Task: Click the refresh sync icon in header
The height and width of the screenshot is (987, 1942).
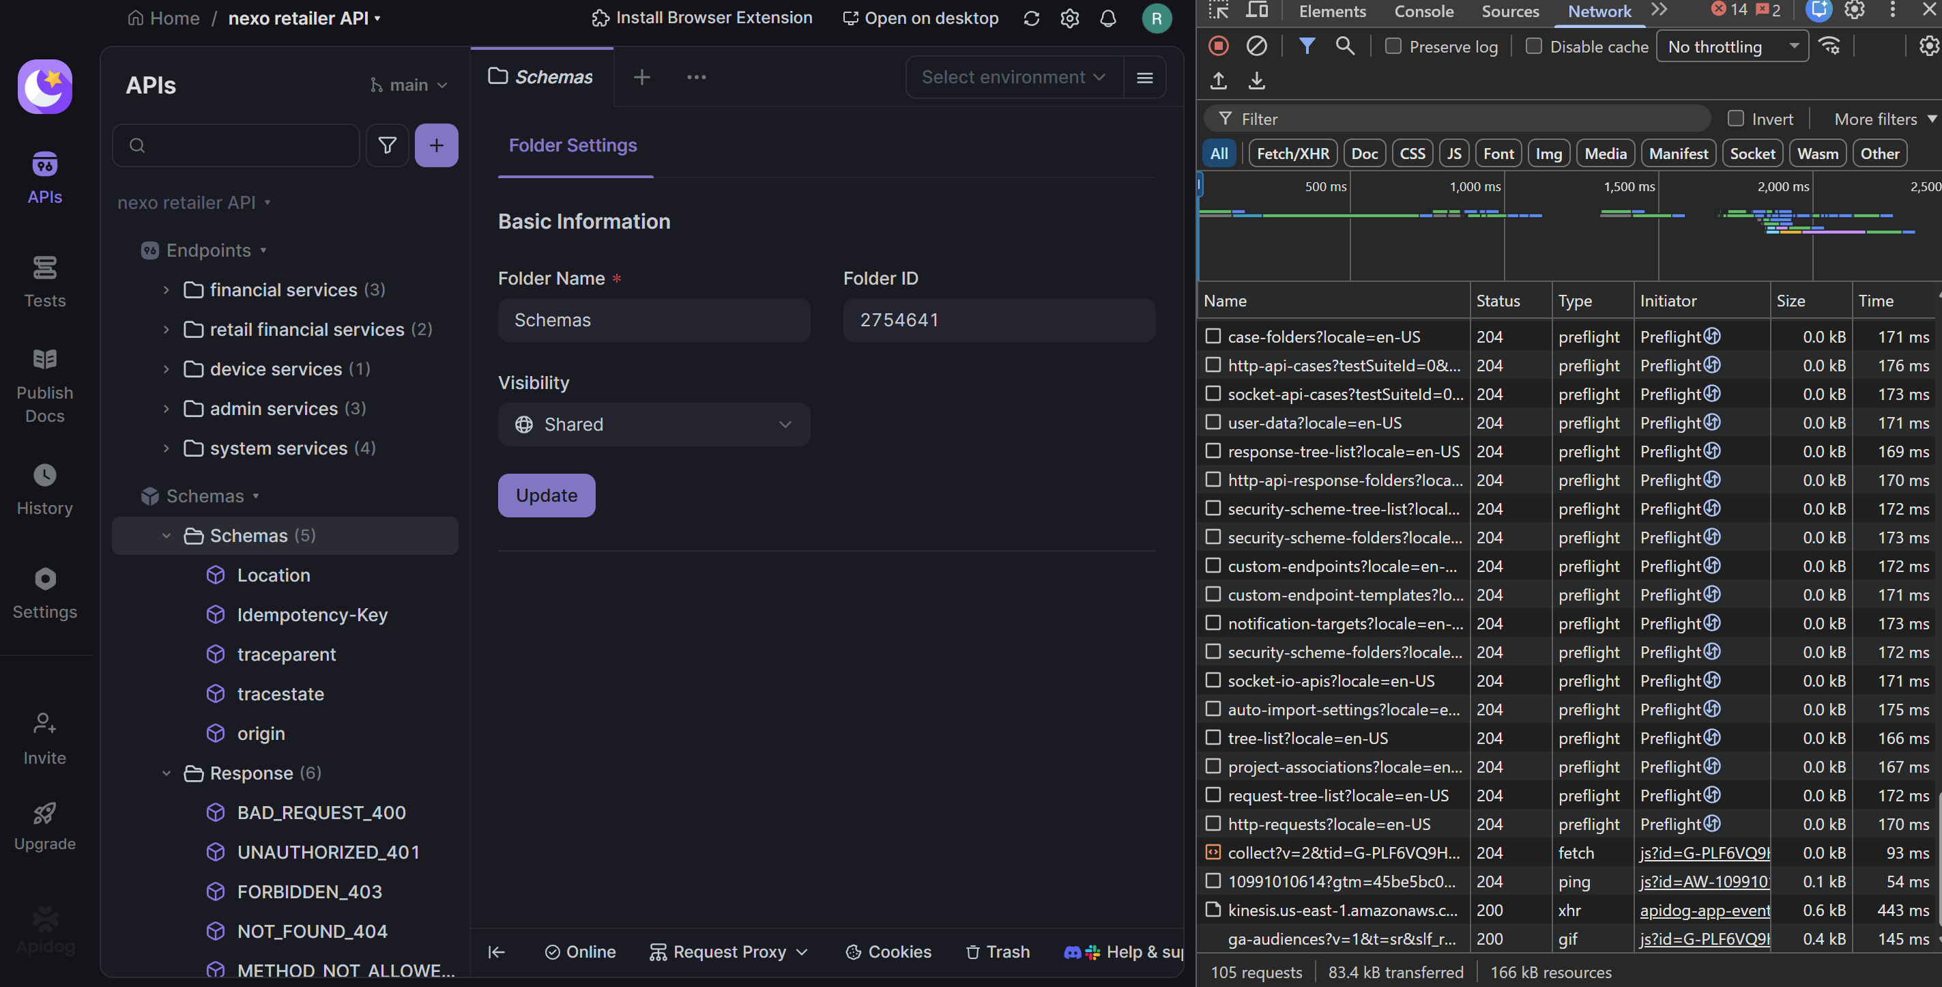Action: pos(1030,18)
